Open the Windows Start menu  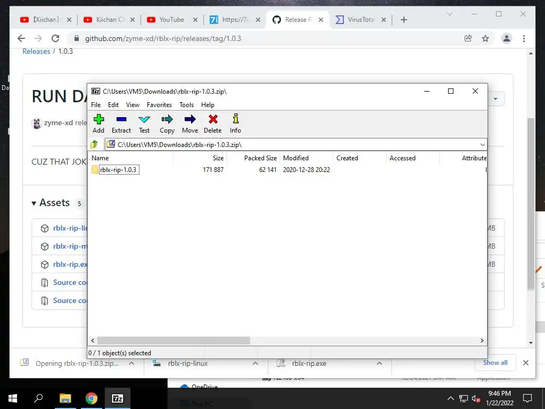point(13,398)
